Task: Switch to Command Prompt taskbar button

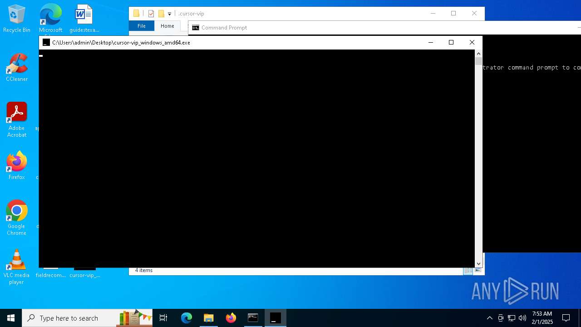Action: [253, 318]
